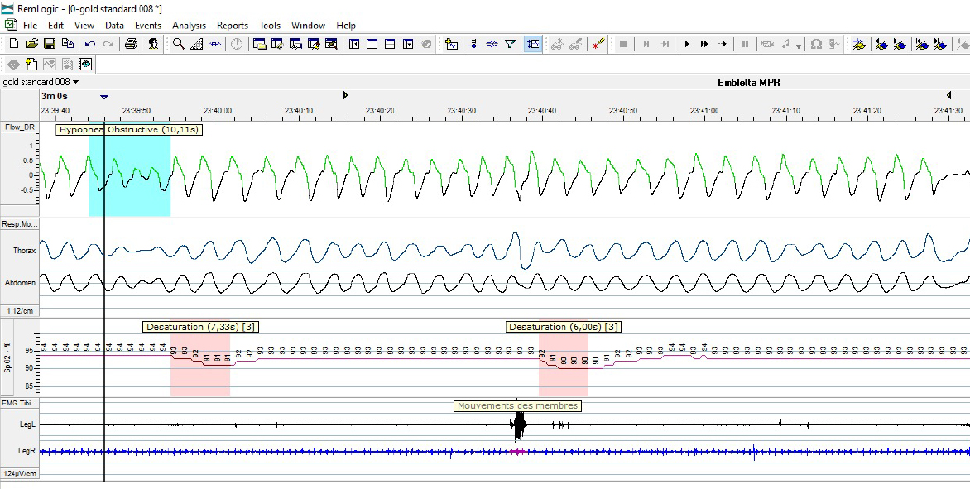Open the Events menu

(148, 26)
